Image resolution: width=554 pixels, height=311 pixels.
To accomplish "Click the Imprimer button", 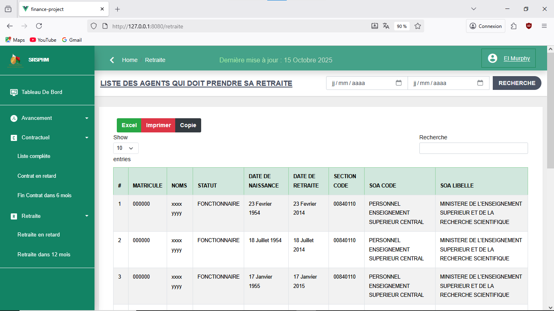I will click(x=158, y=125).
